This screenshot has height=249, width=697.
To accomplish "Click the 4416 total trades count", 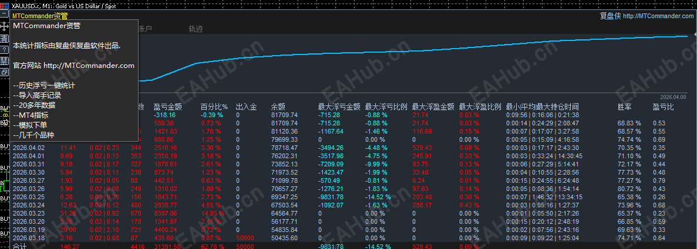I will 138,246.
